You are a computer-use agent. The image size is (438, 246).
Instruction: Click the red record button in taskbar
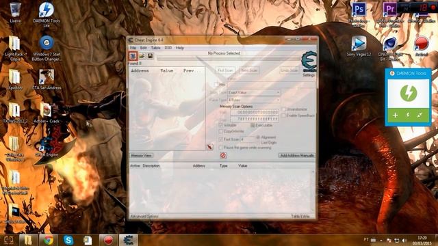pos(108,240)
